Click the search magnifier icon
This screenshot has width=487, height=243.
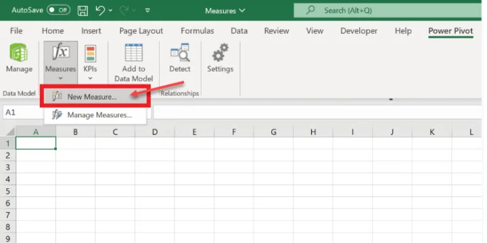coord(310,10)
